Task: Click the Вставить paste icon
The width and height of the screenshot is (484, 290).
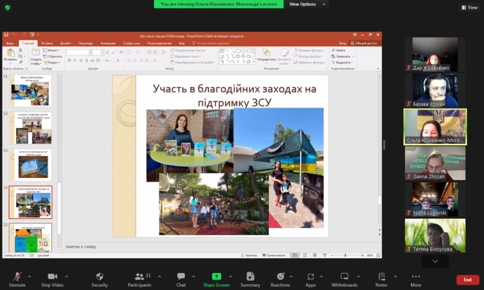Action: click(x=10, y=53)
